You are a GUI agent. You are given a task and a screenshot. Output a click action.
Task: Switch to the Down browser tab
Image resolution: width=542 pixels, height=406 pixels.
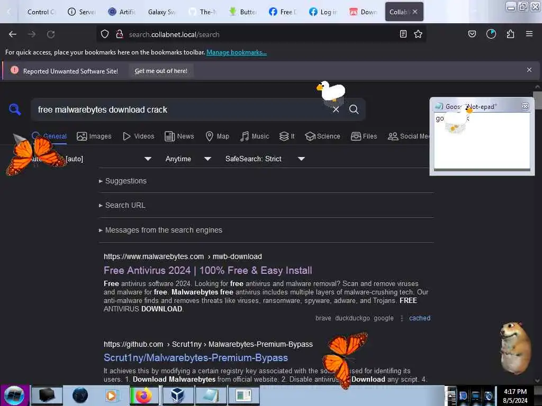pos(363,12)
